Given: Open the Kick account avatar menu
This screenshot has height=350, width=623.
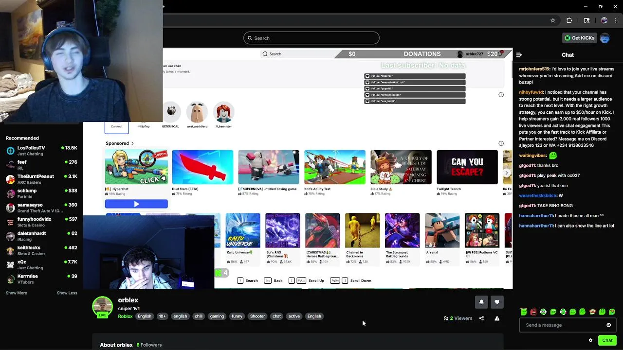Looking at the screenshot, I should 605,38.
